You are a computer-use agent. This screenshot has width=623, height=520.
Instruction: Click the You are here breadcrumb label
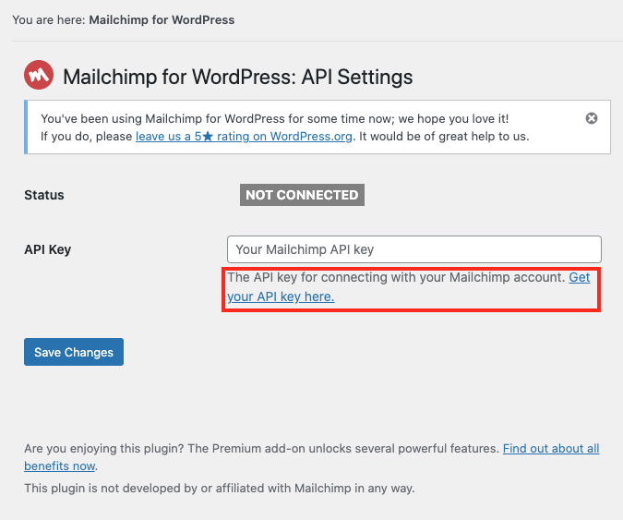click(49, 20)
